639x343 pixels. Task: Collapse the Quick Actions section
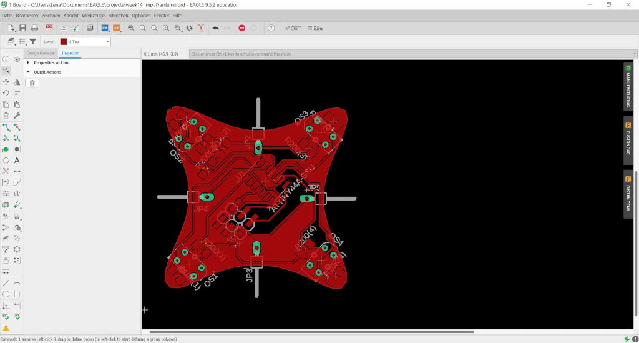click(x=28, y=72)
